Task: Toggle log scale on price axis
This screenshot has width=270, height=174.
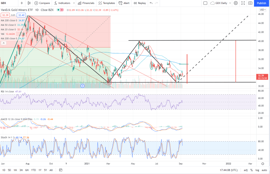Action: [257, 170]
